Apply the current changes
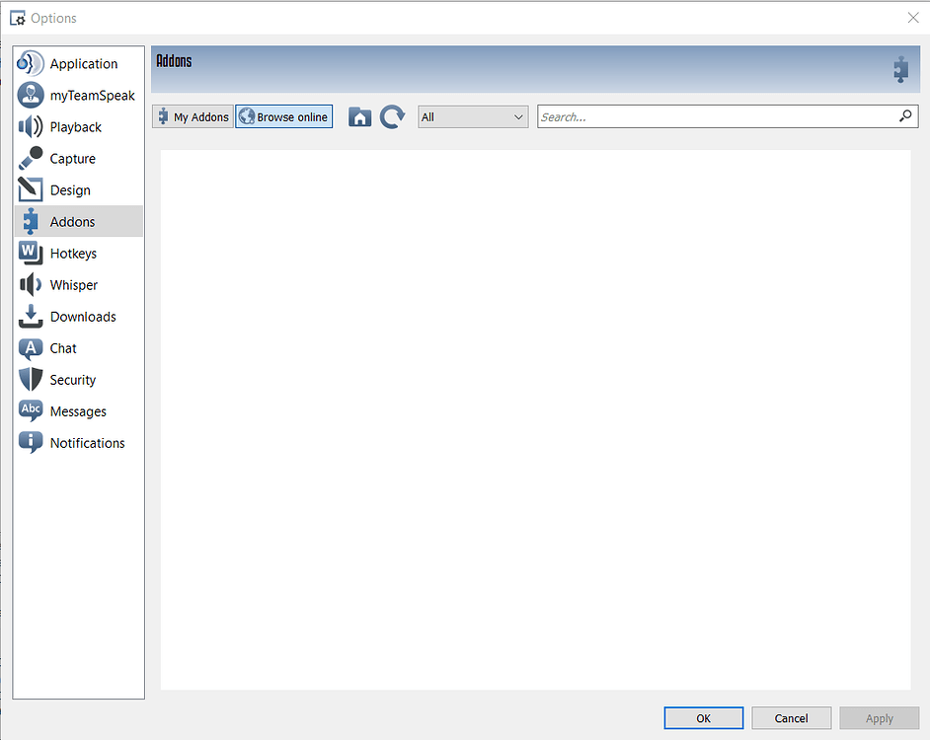This screenshot has height=740, width=930. click(x=879, y=717)
